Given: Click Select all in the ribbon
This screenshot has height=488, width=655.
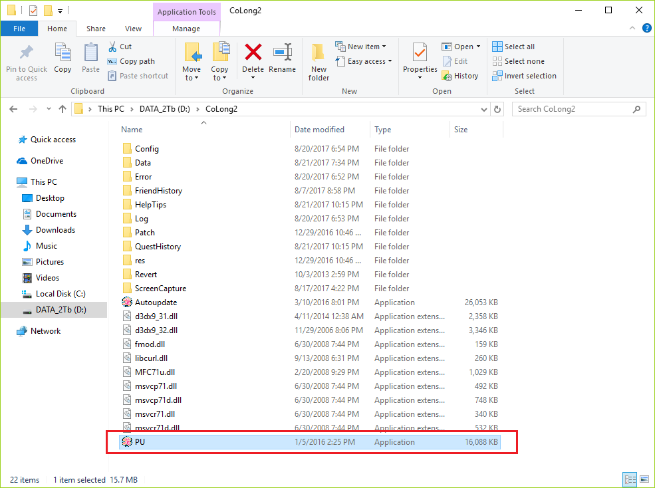Looking at the screenshot, I should [514, 47].
